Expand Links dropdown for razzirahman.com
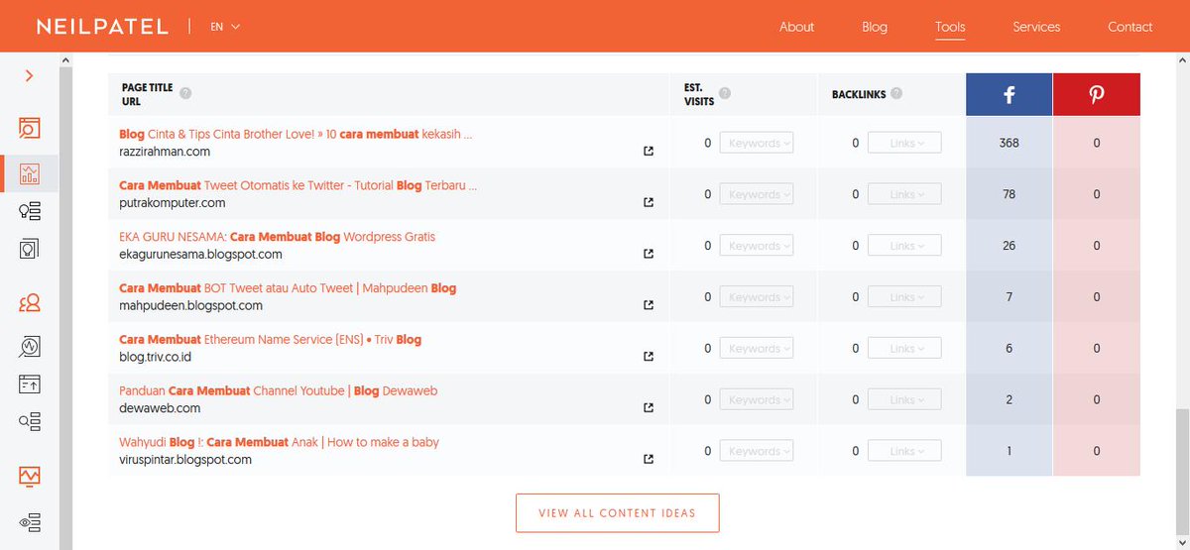The image size is (1190, 550). click(x=904, y=143)
